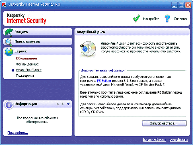The height and width of the screenshot is (145, 193).
Task: Click the magnifying glass Поиск вирусов icon
Action: 8,42
